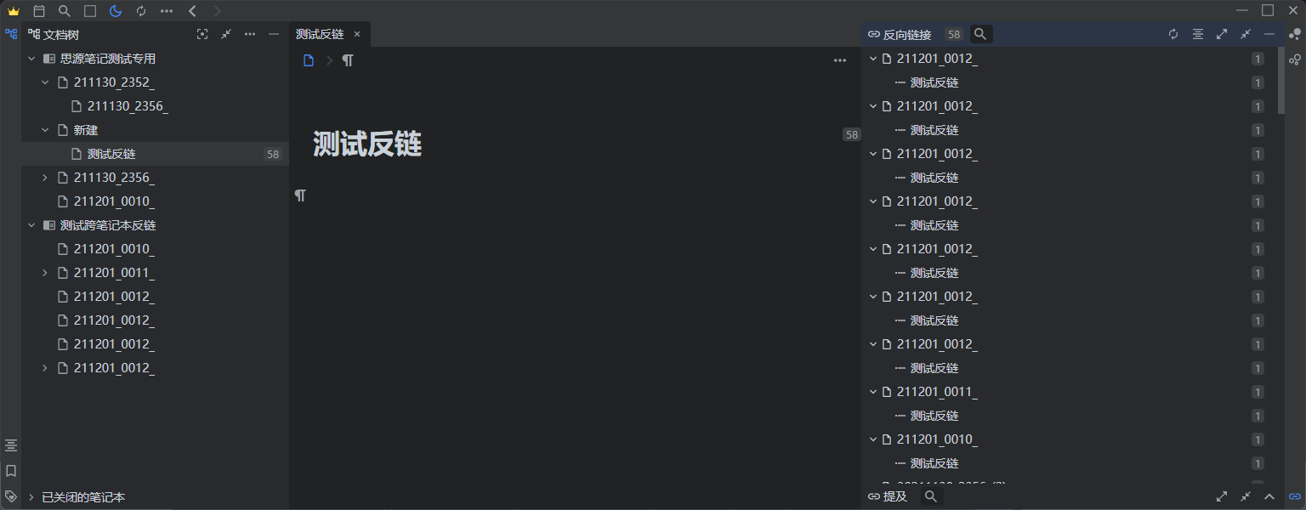Open the bookmark panel from left dock
Image resolution: width=1306 pixels, height=510 pixels.
click(11, 471)
